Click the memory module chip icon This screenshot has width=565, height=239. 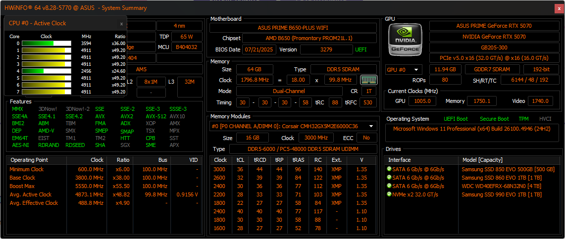368,80
